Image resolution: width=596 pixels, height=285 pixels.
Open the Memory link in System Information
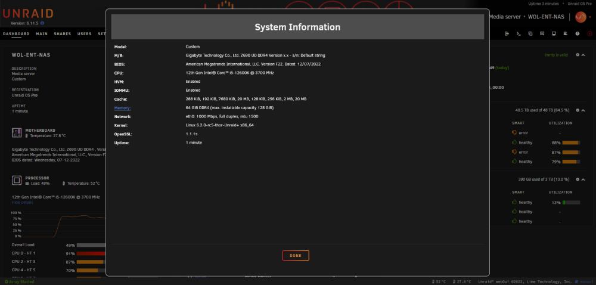[122, 108]
